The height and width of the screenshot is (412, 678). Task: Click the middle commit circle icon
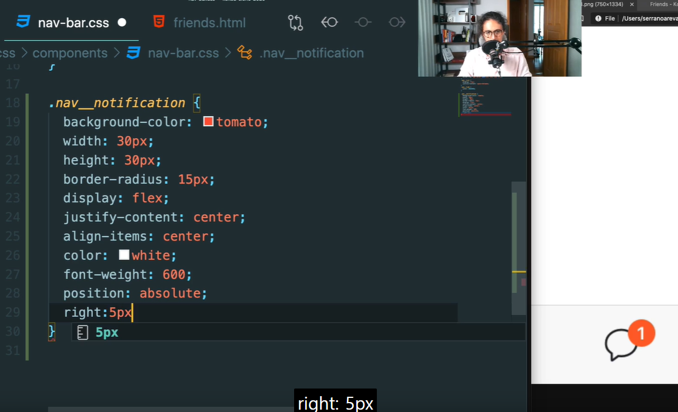[x=363, y=22]
